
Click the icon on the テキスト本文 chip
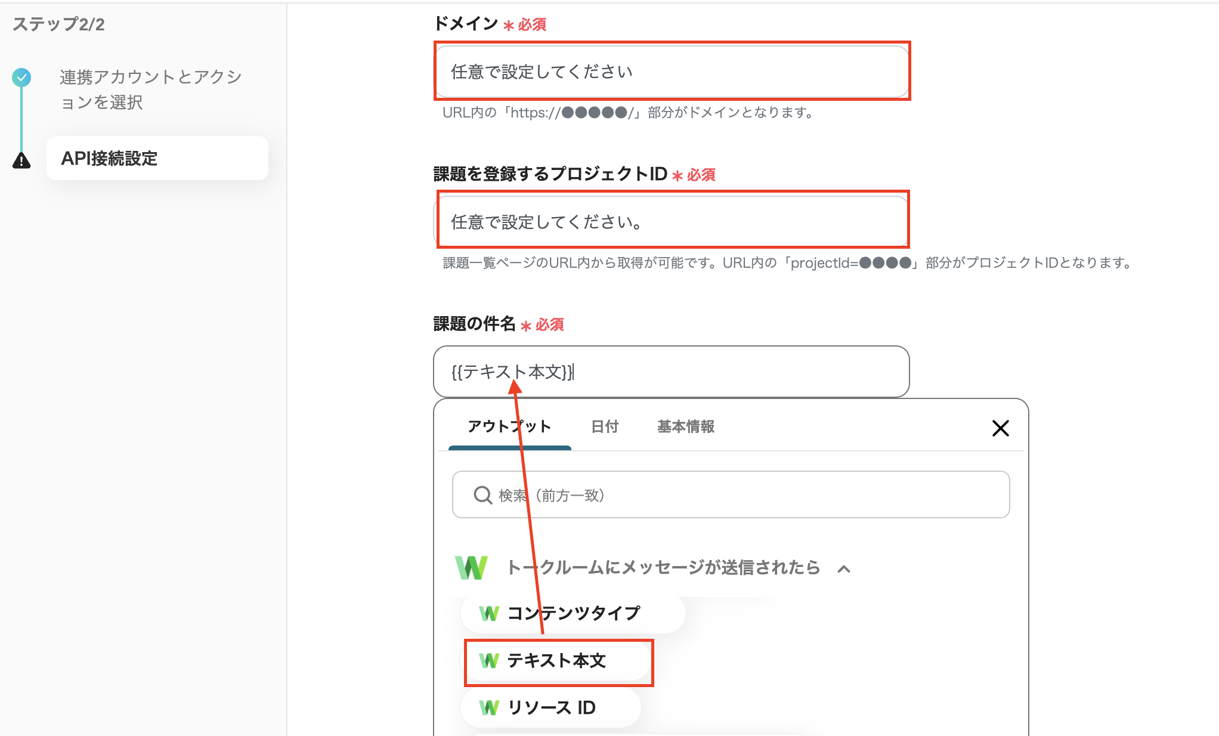click(x=489, y=661)
